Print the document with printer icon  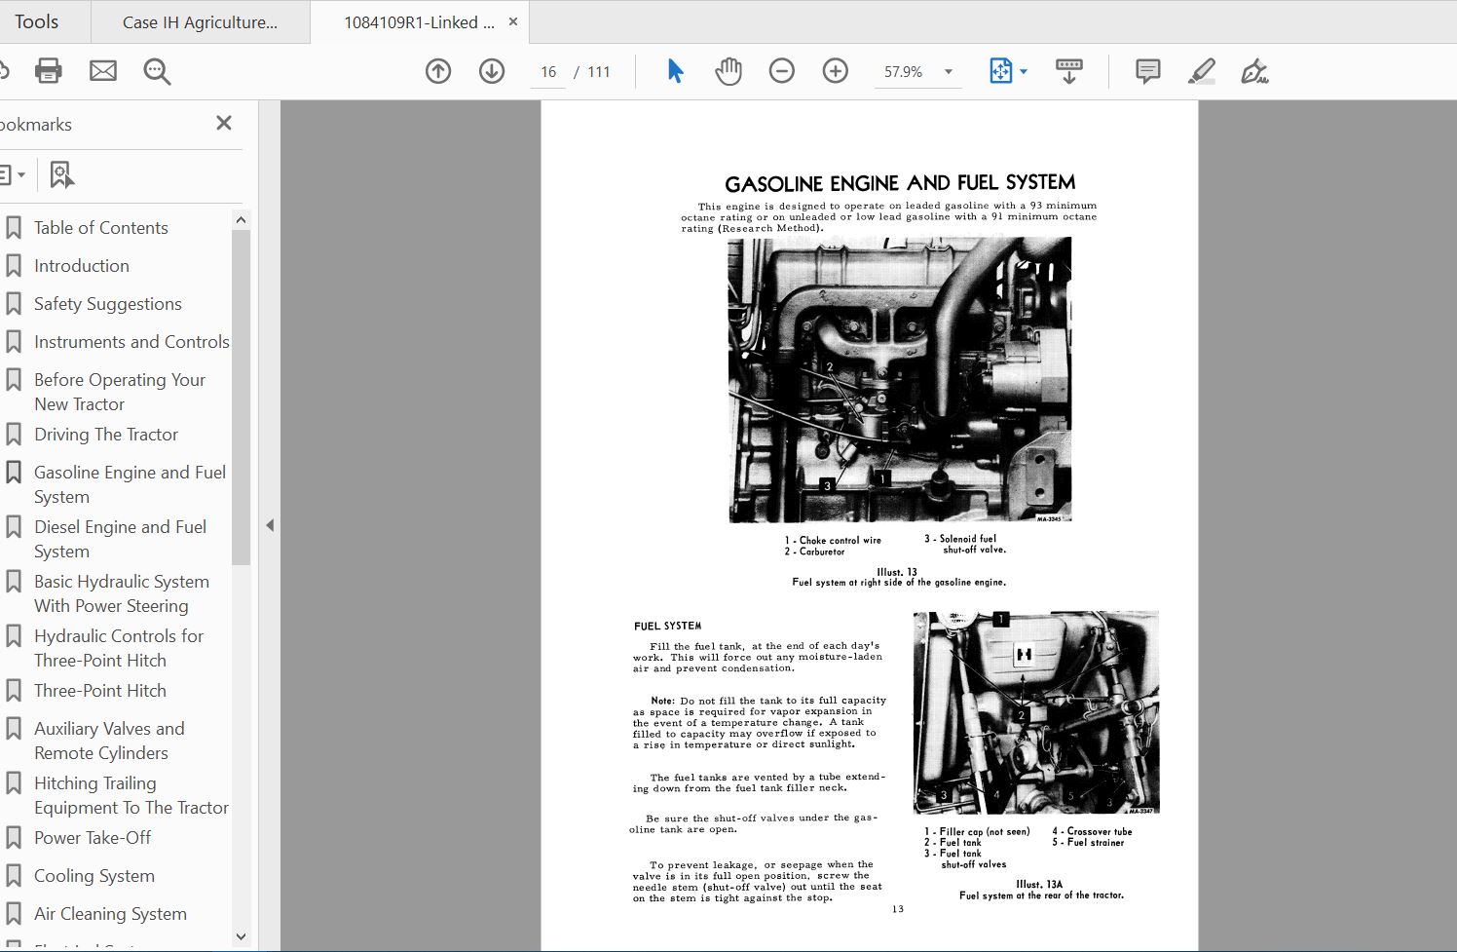[48, 70]
